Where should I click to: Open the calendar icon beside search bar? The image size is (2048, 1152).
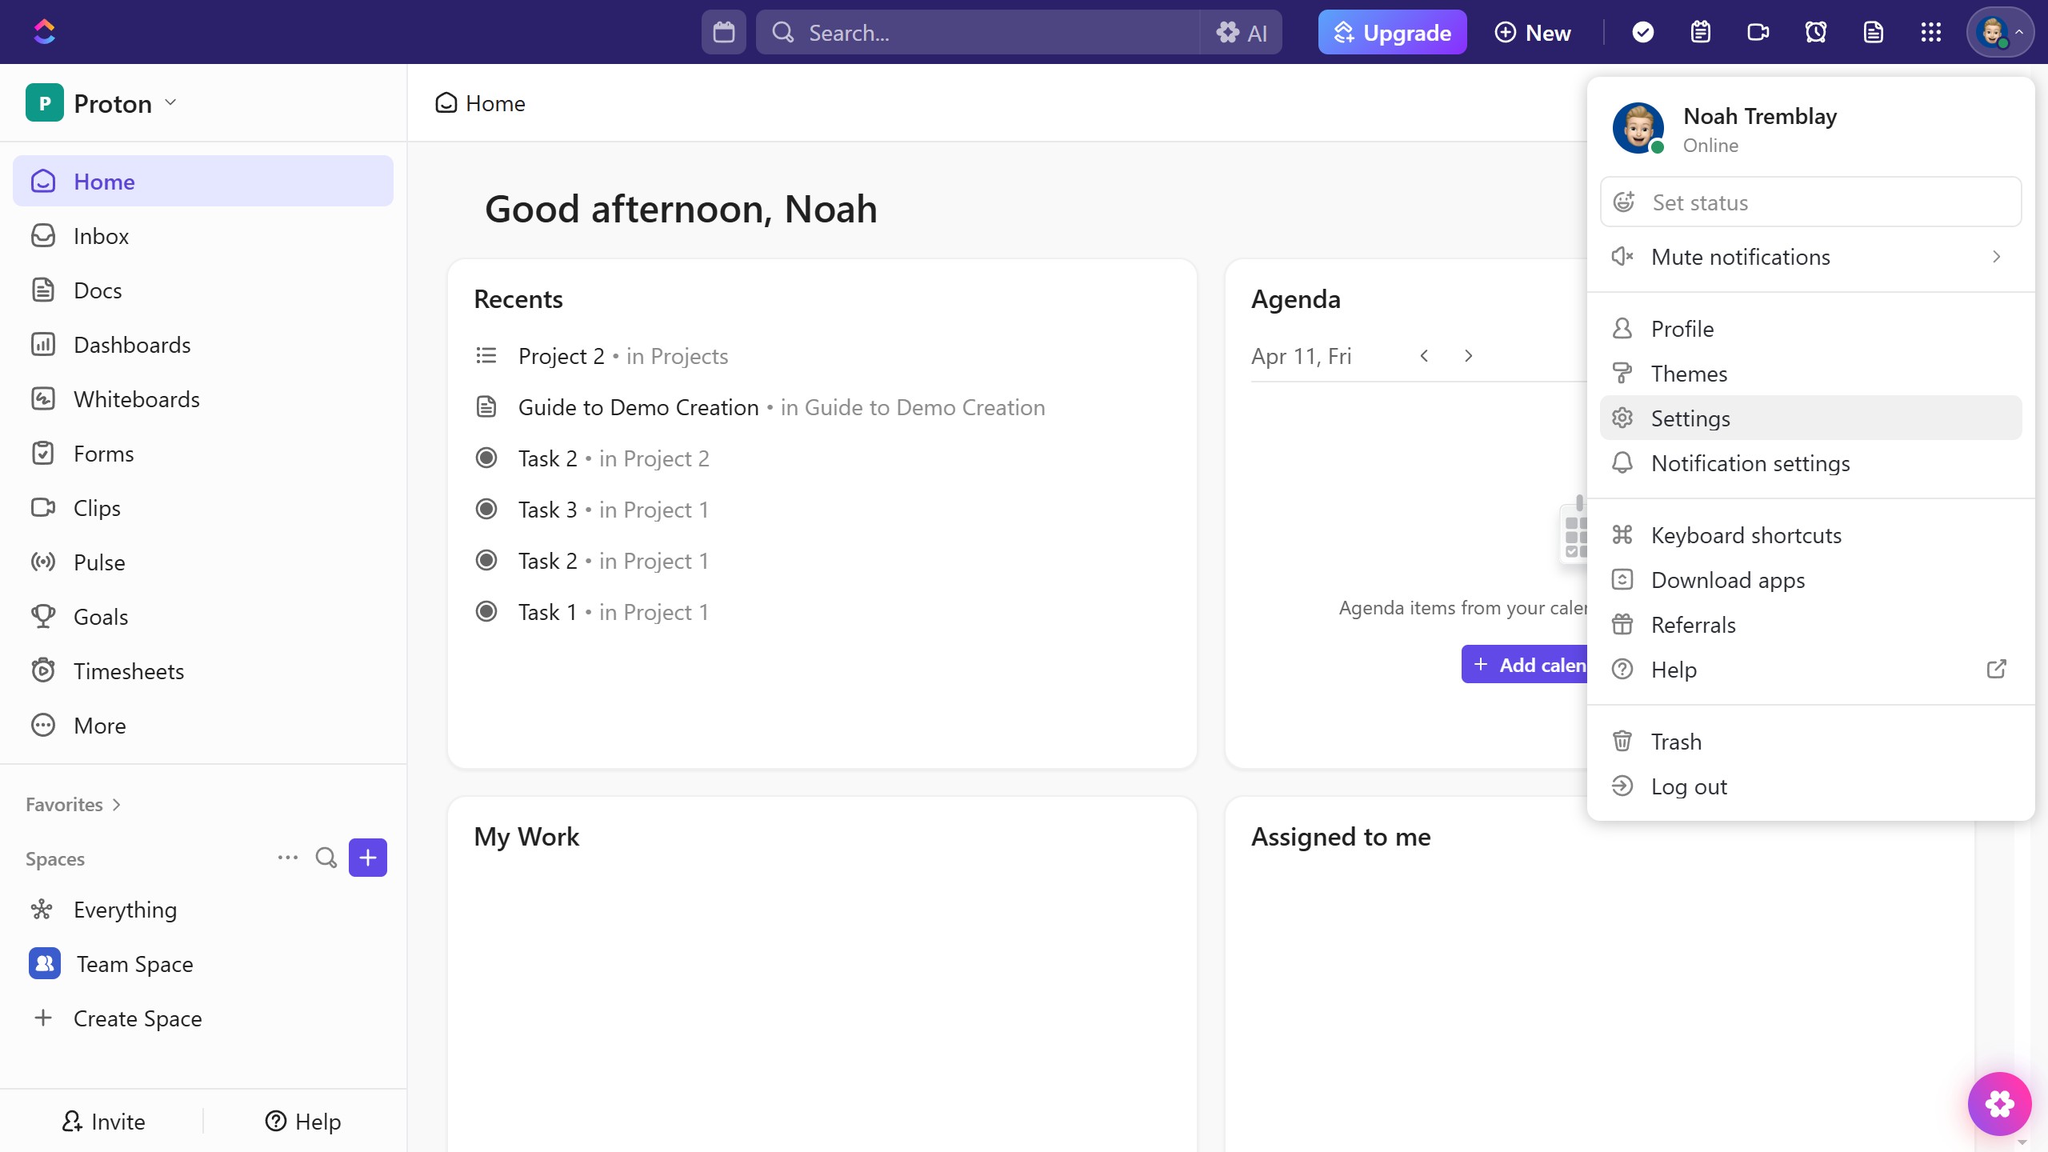click(723, 32)
